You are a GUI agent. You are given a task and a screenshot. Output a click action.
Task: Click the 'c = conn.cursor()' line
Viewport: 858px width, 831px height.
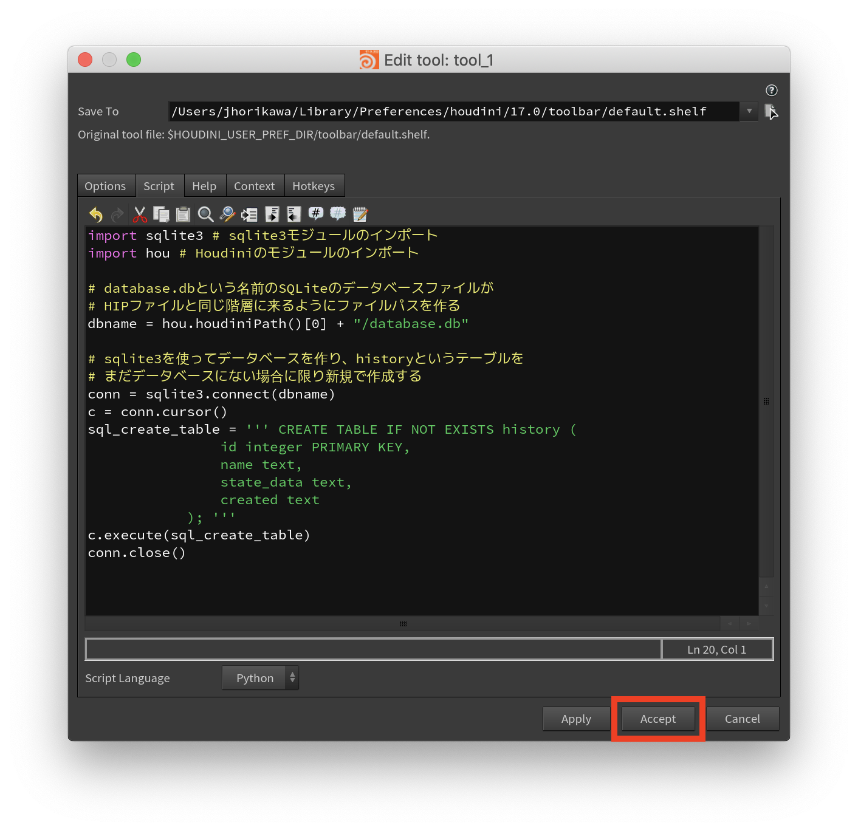click(x=157, y=411)
